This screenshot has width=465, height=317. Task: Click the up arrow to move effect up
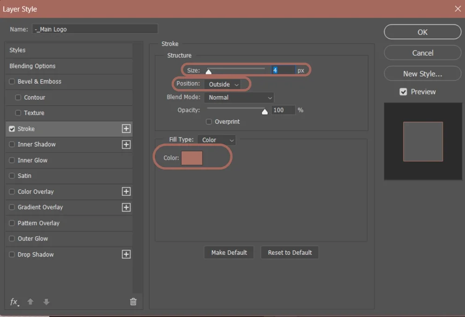[x=30, y=302]
